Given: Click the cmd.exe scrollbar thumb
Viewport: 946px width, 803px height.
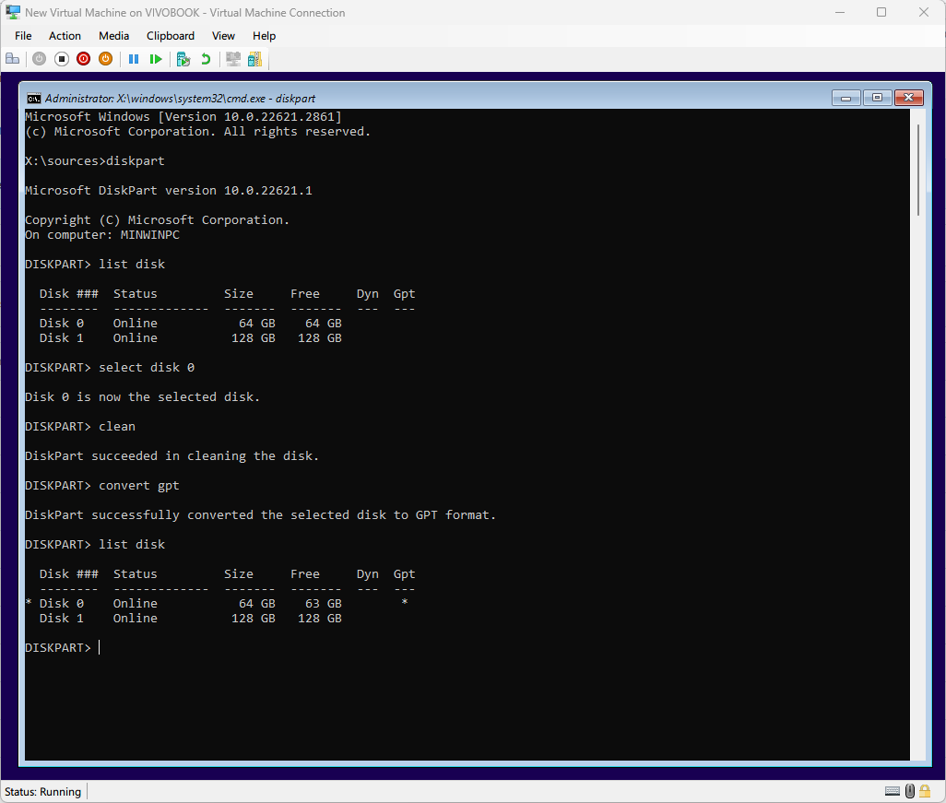Looking at the screenshot, I should 917,171.
